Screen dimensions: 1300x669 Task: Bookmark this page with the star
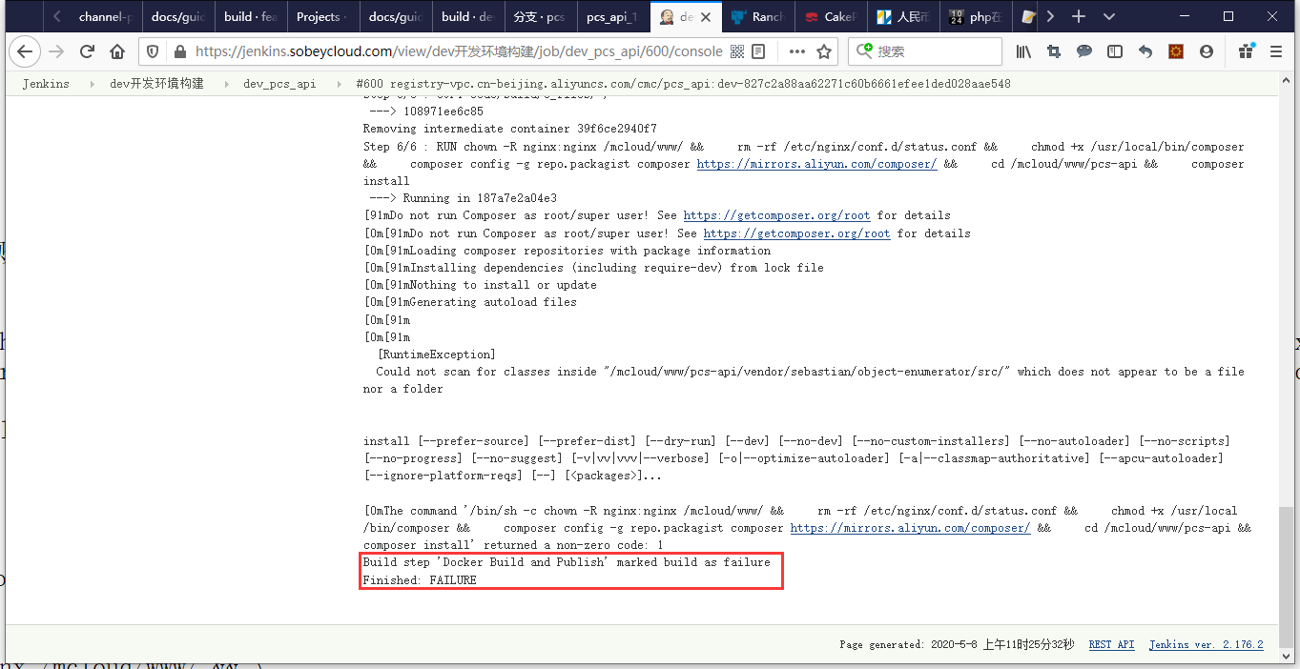click(824, 51)
